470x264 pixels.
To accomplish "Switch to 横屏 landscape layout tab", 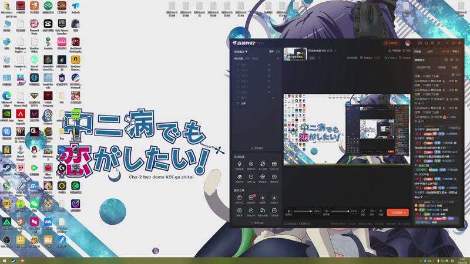I will click(x=271, y=52).
